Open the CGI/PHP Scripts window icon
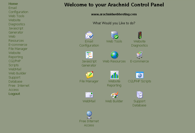Viewport: 195px width, 133px height. [x=140, y=75]
